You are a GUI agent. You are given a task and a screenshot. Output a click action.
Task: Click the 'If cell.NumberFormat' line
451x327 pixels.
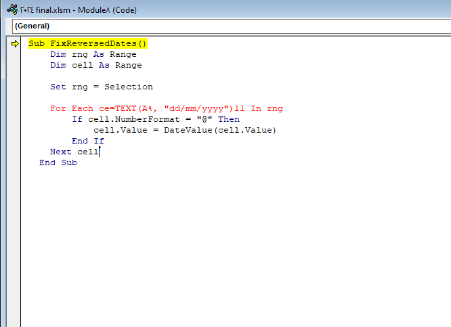[156, 119]
